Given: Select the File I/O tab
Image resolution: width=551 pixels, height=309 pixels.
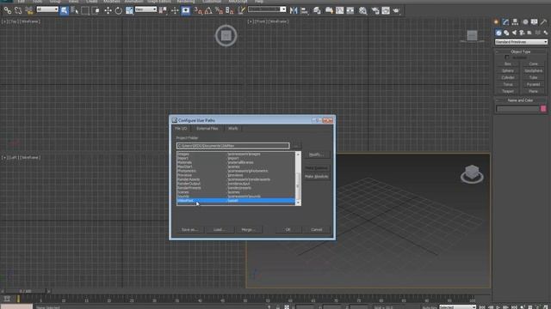Looking at the screenshot, I should click(182, 129).
